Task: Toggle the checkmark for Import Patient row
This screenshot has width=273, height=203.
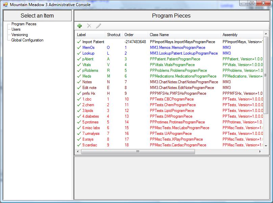Action: 79,42
